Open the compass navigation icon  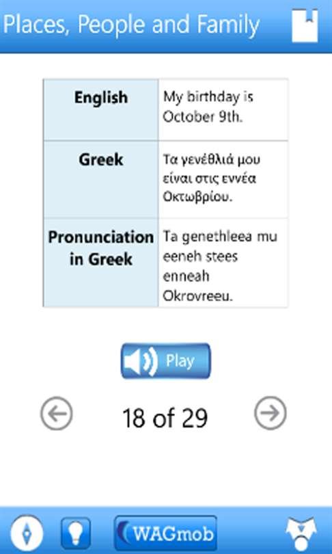pyautogui.click(x=27, y=533)
